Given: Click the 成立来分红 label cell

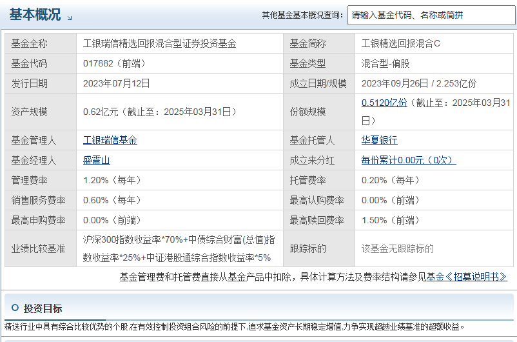Looking at the screenshot, I should (319, 161).
